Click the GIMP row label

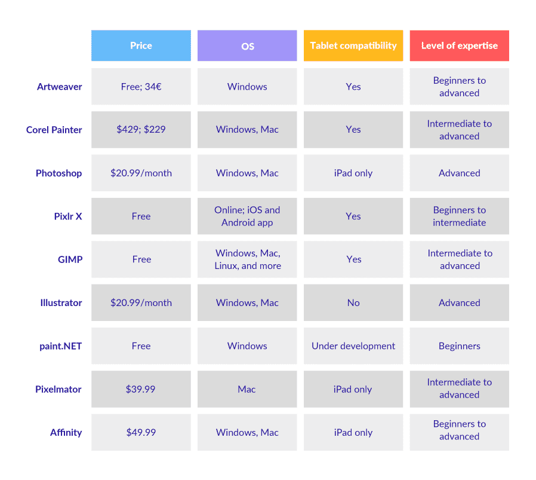(x=70, y=259)
